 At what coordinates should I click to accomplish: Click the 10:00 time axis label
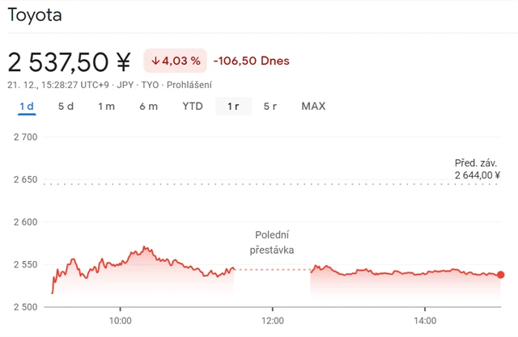[x=120, y=320]
